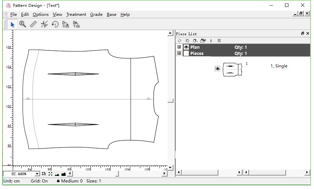314x189 pixels.
Task: Click the X-axis flip tool
Action: click(x=66, y=25)
